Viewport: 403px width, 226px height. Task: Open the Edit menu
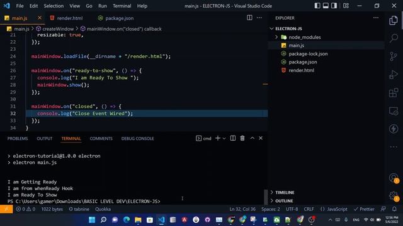click(33, 6)
